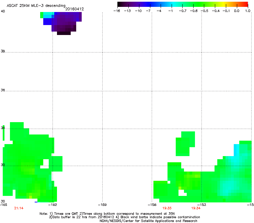Click the ASCAT 25KM MLE-3 descending title
This screenshot has height=223, width=254.
pyautogui.click(x=36, y=5)
